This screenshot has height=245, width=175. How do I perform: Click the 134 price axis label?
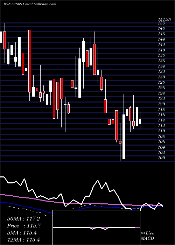161,66
